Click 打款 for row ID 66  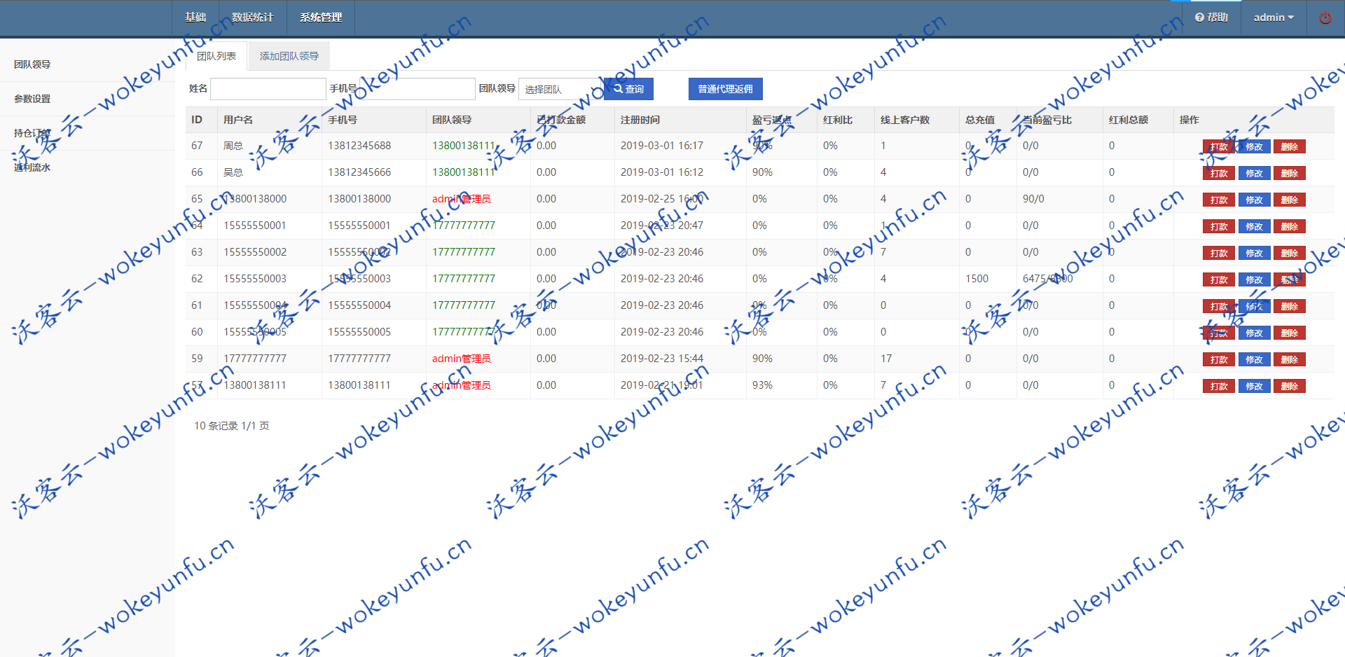click(1219, 174)
